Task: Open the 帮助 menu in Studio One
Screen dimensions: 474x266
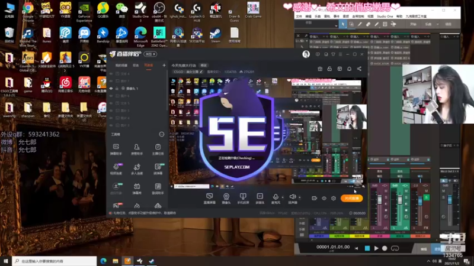Action: tap(399, 17)
